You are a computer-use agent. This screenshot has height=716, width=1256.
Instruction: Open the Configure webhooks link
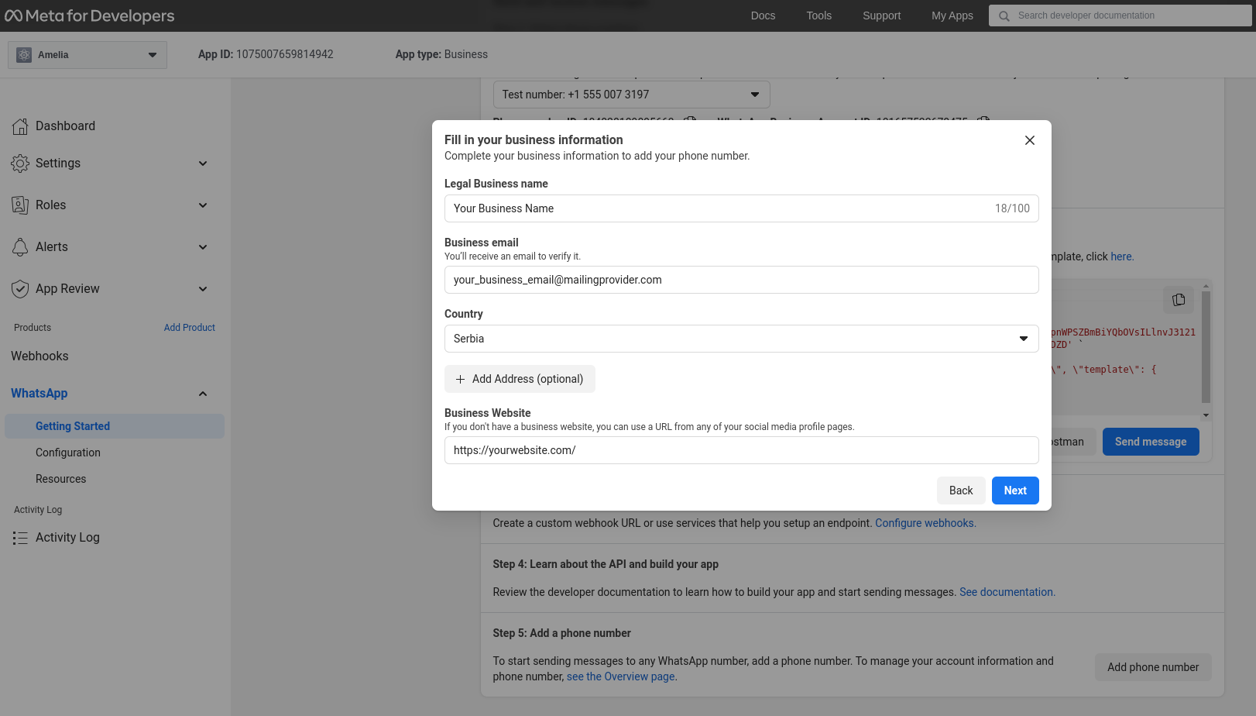pos(925,523)
